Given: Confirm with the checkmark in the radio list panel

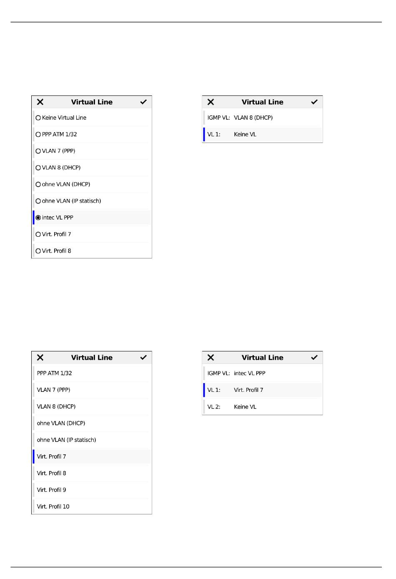Looking at the screenshot, I should point(143,102).
